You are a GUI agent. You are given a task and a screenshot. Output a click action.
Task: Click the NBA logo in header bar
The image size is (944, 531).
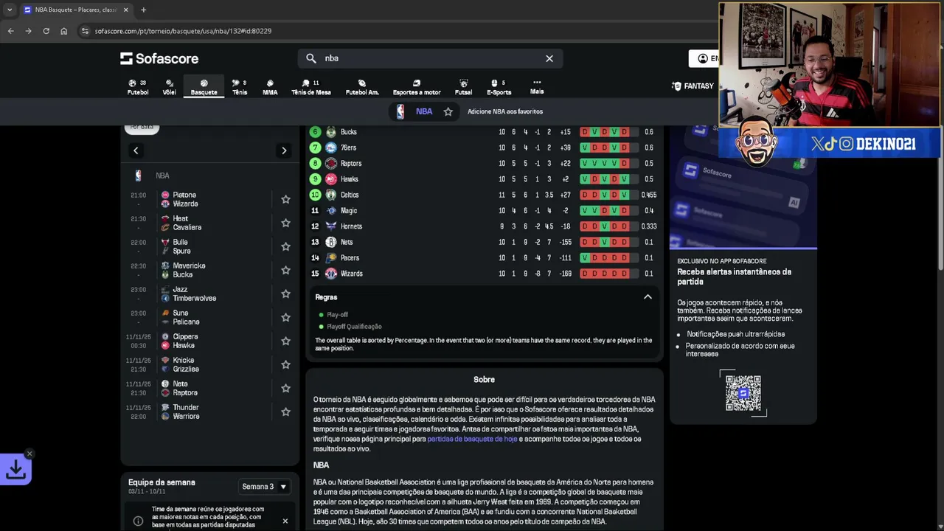400,111
